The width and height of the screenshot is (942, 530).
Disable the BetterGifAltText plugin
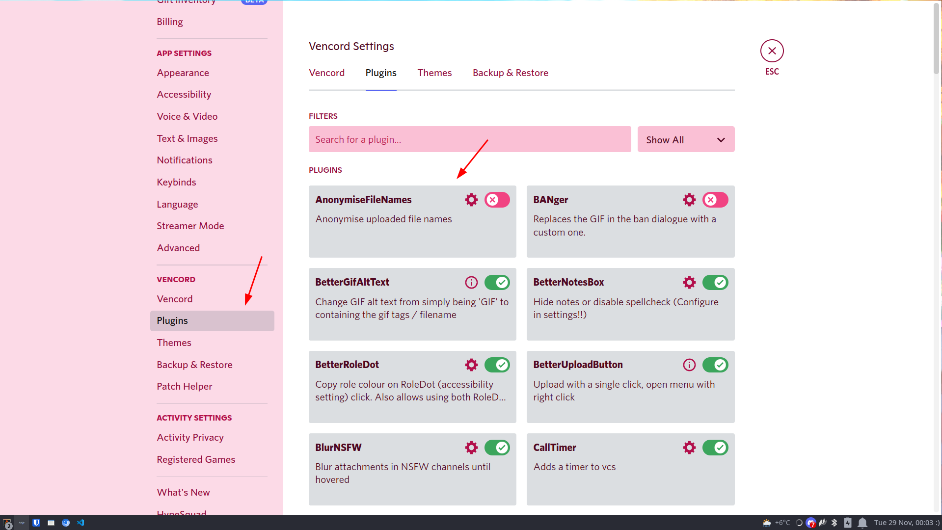497,282
